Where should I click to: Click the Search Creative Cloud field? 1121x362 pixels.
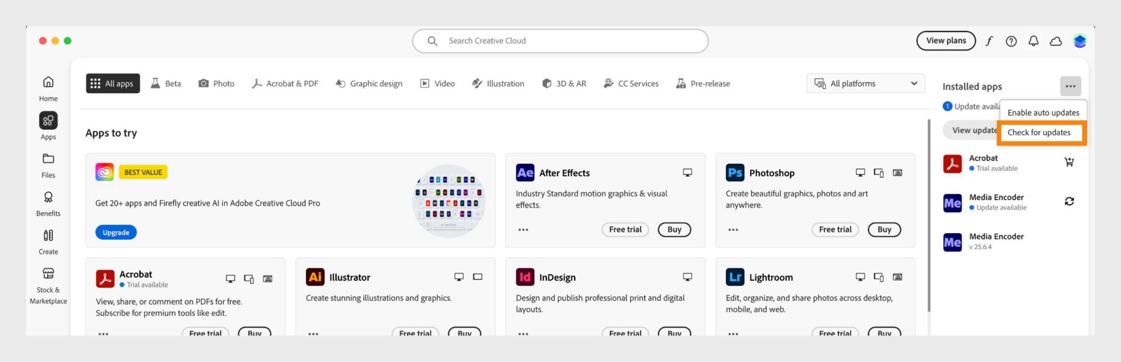click(560, 41)
